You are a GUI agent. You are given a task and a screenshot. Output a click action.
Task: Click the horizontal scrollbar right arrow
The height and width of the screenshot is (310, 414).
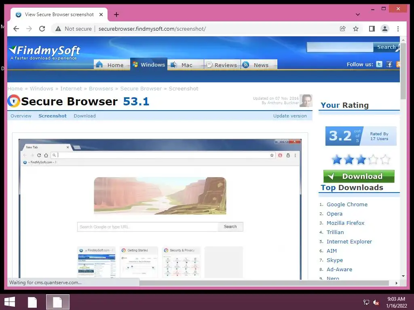click(x=396, y=283)
